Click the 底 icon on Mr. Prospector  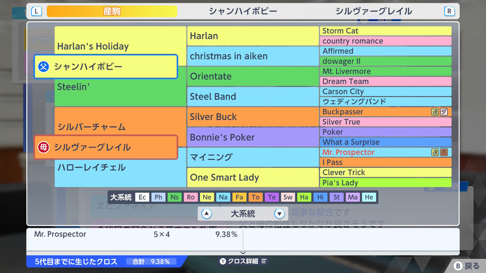click(x=444, y=152)
